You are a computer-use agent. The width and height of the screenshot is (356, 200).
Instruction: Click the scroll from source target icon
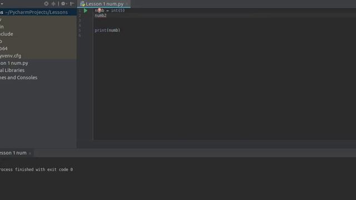46,4
